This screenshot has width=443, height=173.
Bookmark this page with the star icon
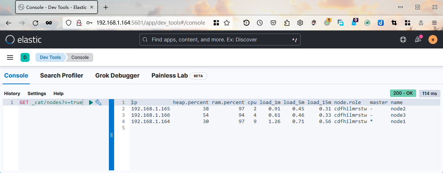tap(226, 23)
